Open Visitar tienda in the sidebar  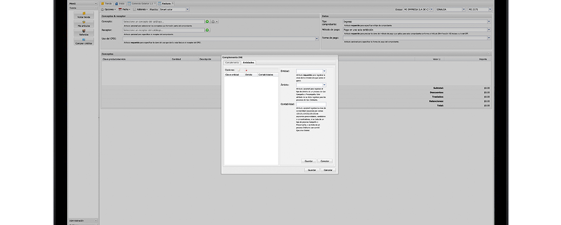[84, 15]
